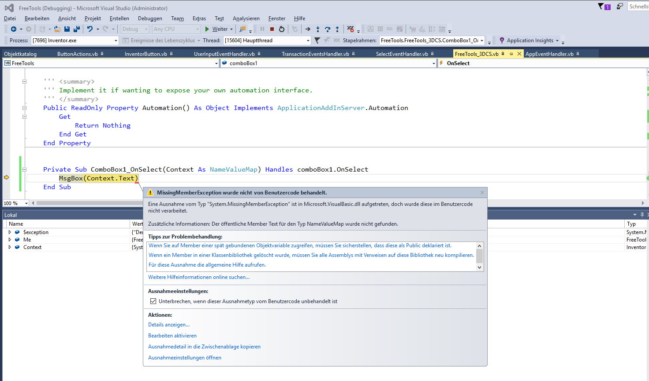Click the Step Out icon

(337, 29)
